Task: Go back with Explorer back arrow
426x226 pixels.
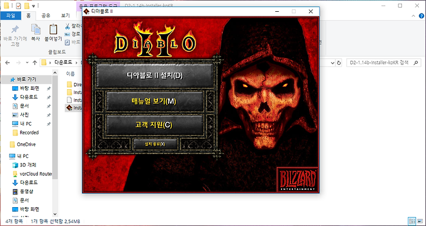Action: (x=8, y=63)
